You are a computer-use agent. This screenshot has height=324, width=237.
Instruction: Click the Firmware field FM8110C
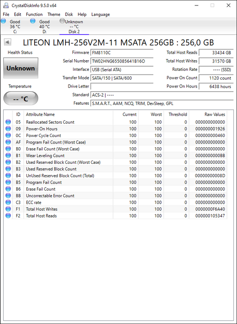[122, 53]
